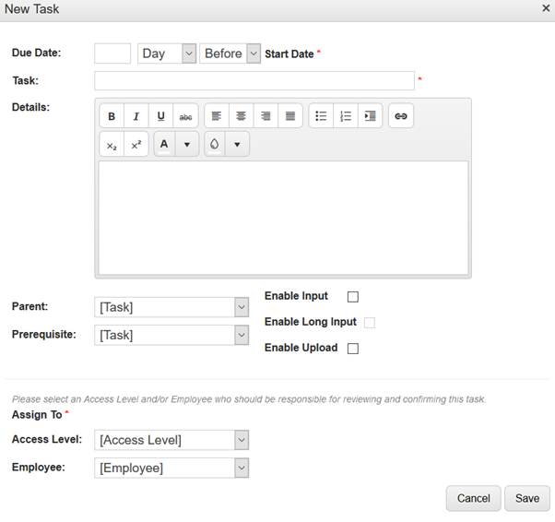Viewport: 555px width, 522px height.
Task: Apply superscript formatting
Action: point(136,145)
